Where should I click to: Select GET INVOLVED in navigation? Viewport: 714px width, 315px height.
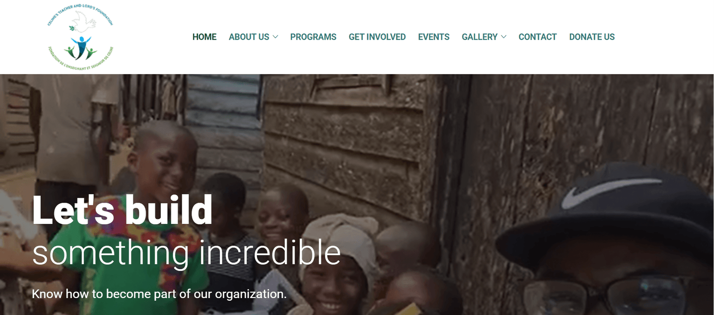(377, 37)
